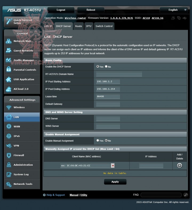192x210 pixels.
Task: Click the manual IP Address input field
Action: pos(151,166)
